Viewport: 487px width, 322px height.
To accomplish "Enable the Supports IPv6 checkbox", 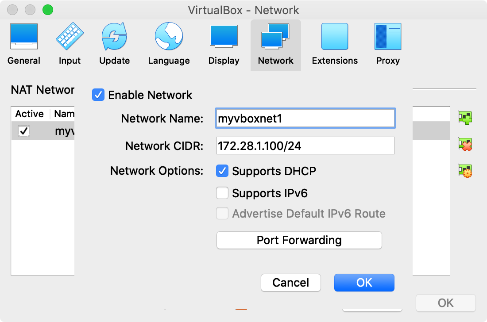I will (x=222, y=193).
